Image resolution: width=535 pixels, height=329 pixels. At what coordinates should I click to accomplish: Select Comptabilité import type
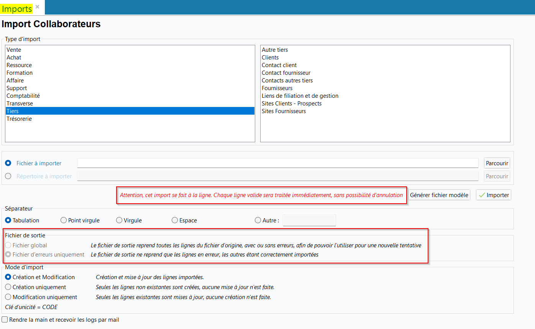pyautogui.click(x=23, y=96)
